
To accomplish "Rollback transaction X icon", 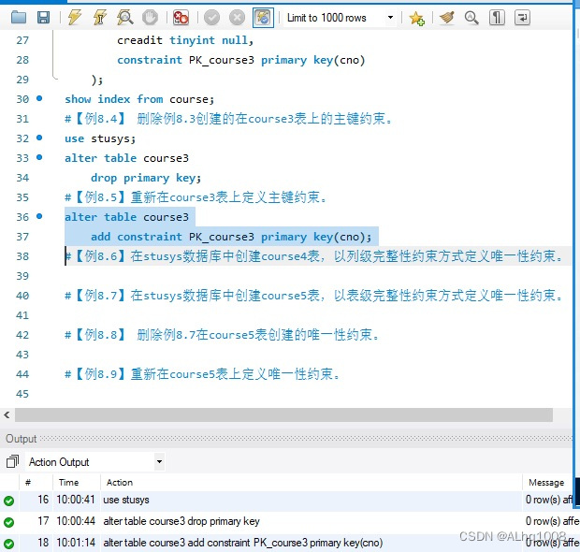I will point(237,18).
